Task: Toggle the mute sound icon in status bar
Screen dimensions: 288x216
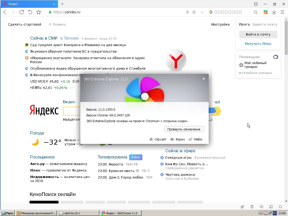Action: [x=261, y=207]
